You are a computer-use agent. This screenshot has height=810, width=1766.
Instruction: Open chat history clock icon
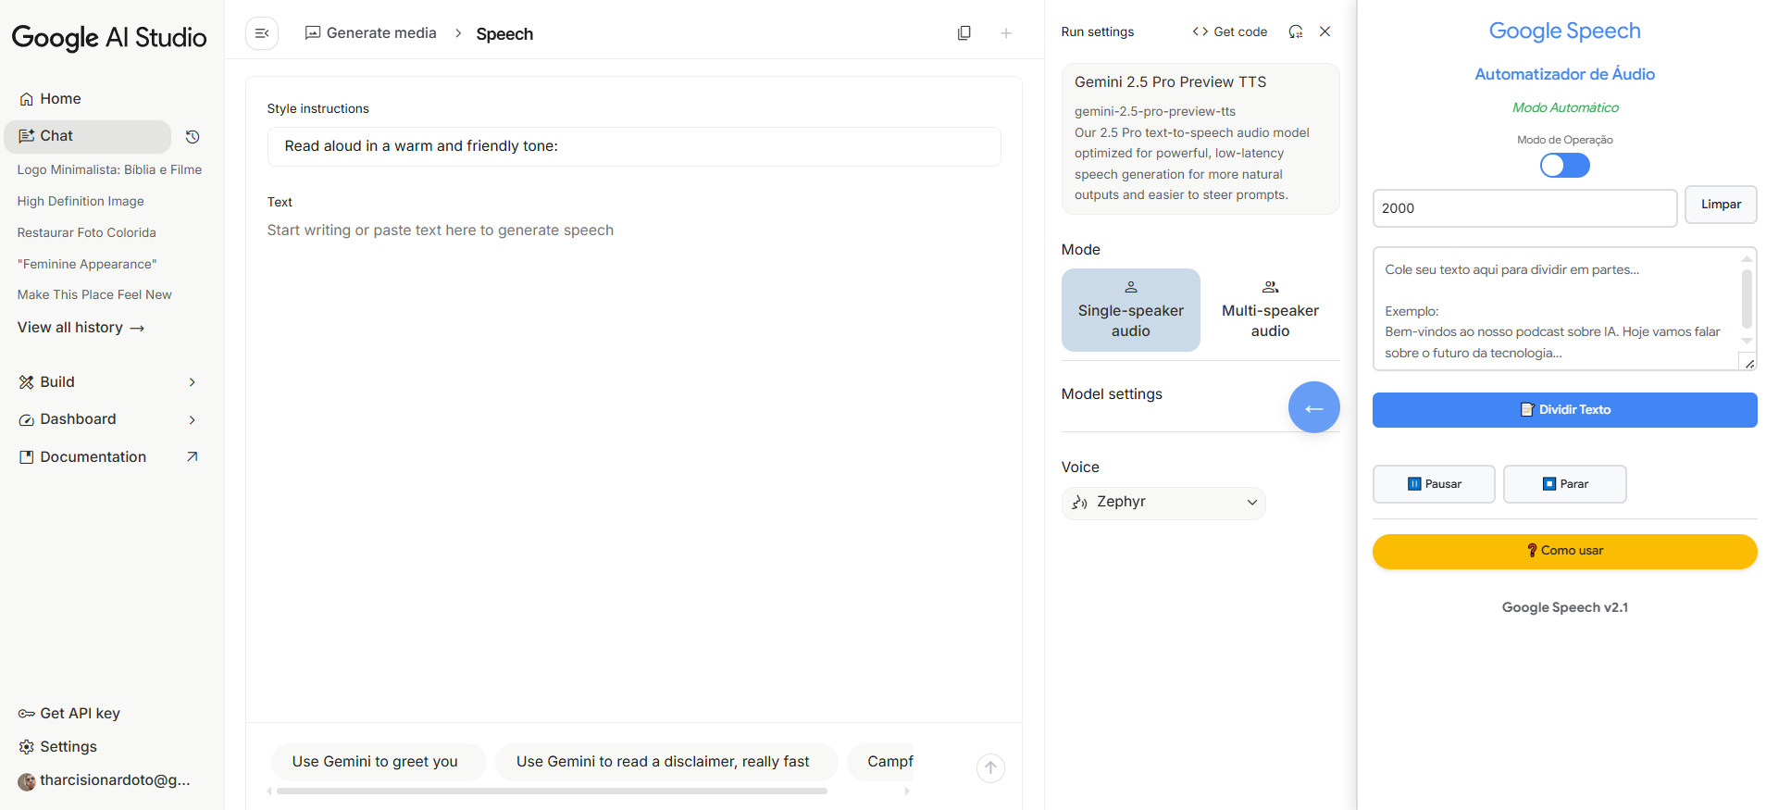(x=193, y=137)
